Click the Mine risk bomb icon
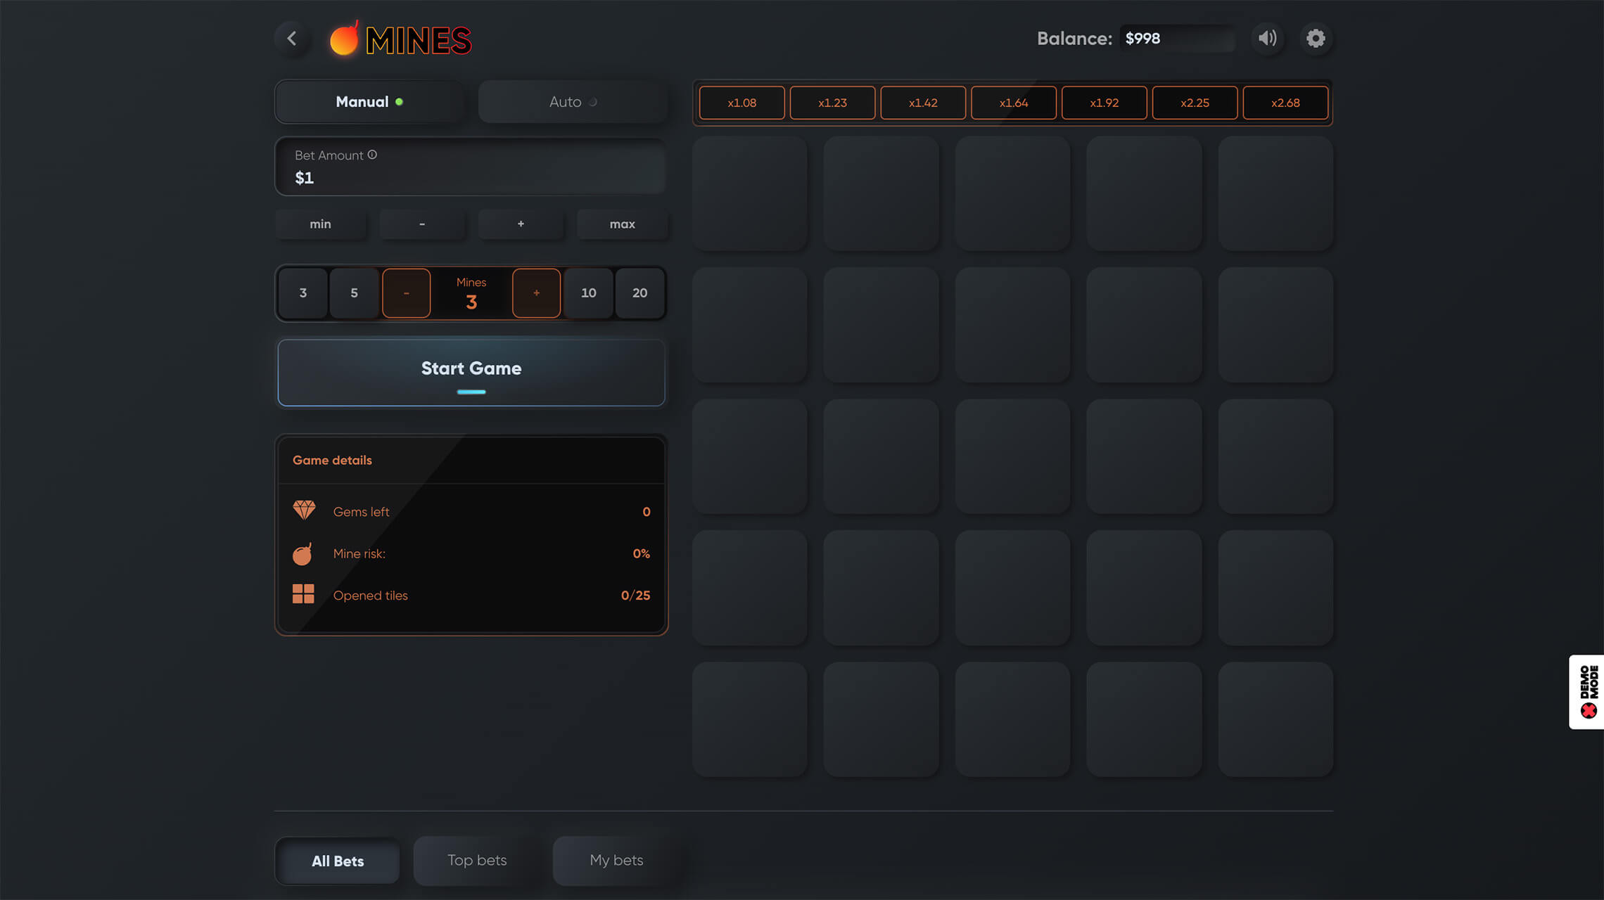1604x900 pixels. point(303,554)
